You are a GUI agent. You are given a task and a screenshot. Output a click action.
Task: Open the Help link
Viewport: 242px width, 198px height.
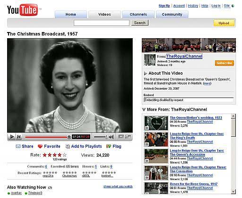tap(205, 6)
